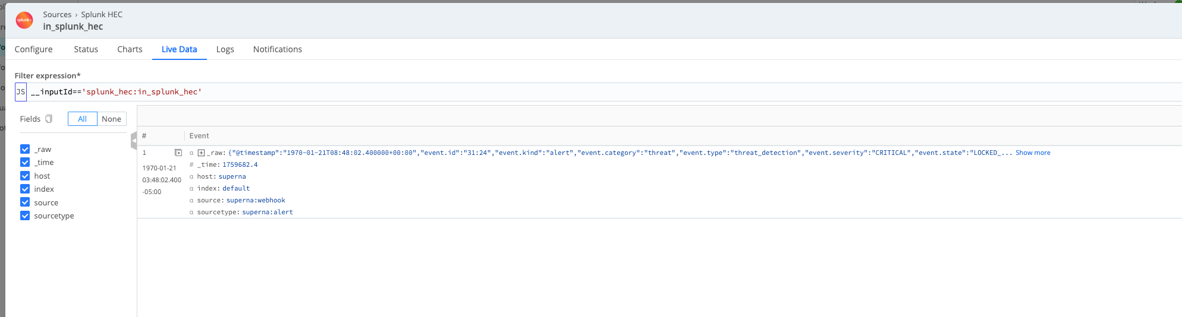Switch to the Charts tab
This screenshot has width=1182, height=317.
tap(130, 49)
